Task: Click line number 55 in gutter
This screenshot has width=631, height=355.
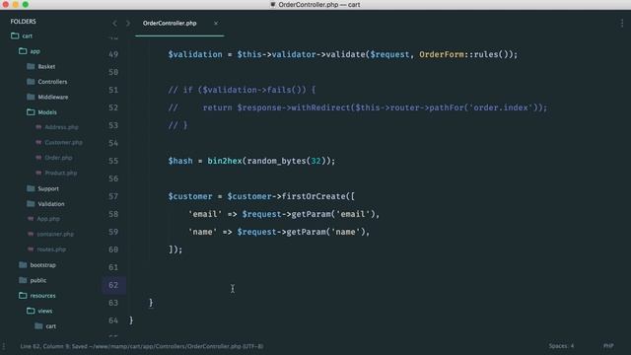Action: pyautogui.click(x=113, y=161)
